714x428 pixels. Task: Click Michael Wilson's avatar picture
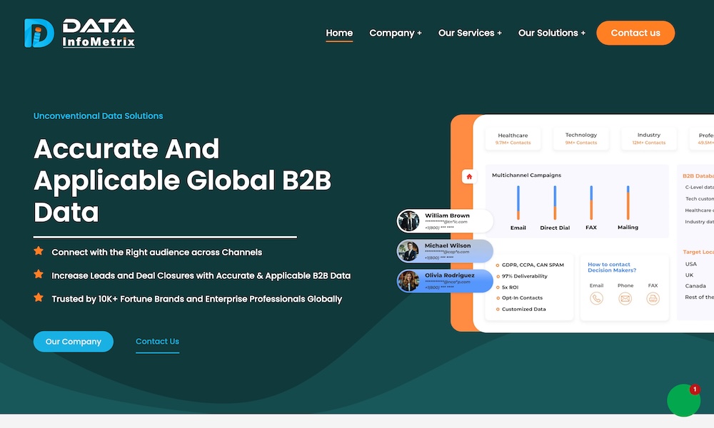[x=409, y=251]
